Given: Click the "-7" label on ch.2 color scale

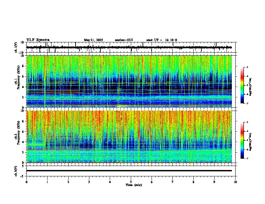Looking at the screenshot, I should click(247, 158).
